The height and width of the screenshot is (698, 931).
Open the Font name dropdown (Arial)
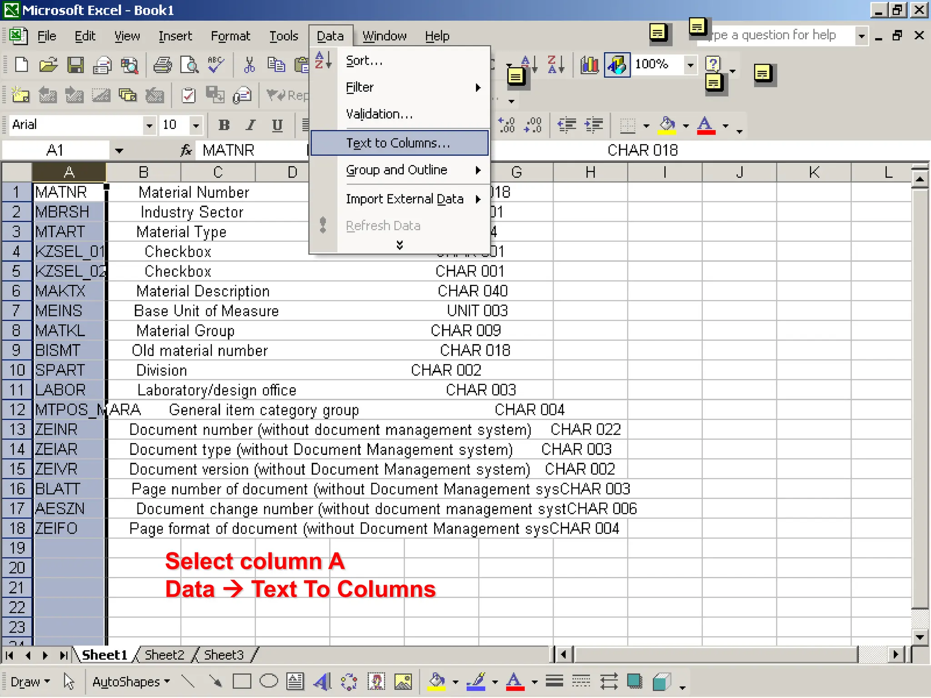tap(149, 125)
